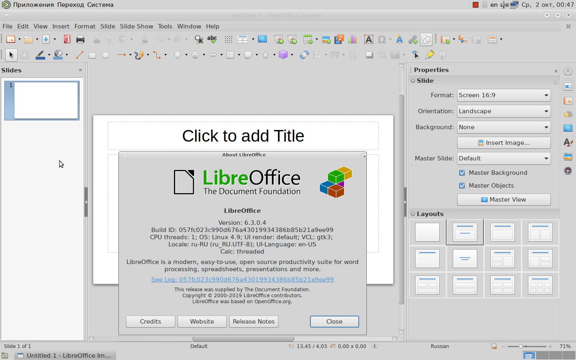Apply the fill color bucket swatch
Screen dimensions: 576x360
[x=58, y=55]
